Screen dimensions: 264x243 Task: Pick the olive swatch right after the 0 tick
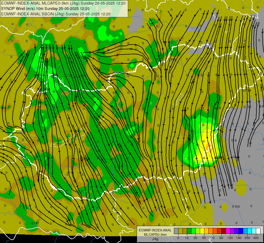tap(180, 231)
